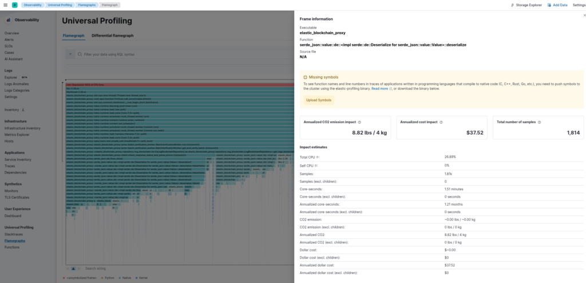Toggle the unsymbolized frame legend dot
This screenshot has height=283, width=586.
click(x=64, y=278)
